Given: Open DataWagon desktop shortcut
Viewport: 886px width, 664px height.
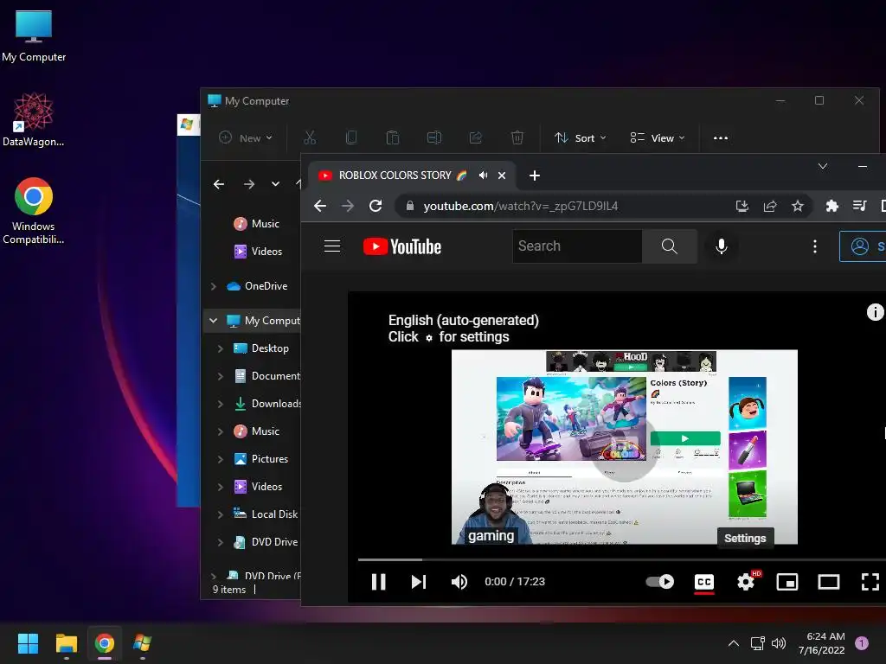Looking at the screenshot, I should coord(33,119).
